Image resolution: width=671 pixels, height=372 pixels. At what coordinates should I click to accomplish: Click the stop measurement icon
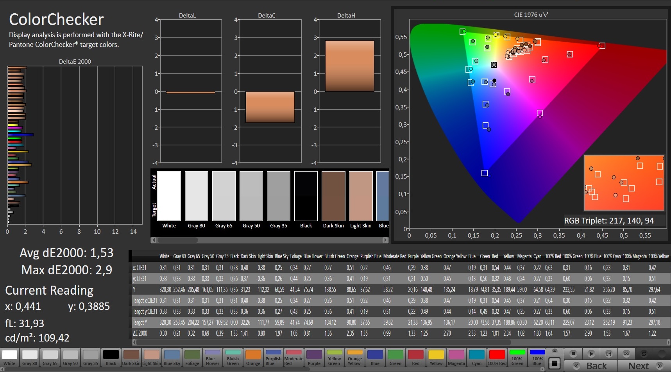pyautogui.click(x=573, y=354)
